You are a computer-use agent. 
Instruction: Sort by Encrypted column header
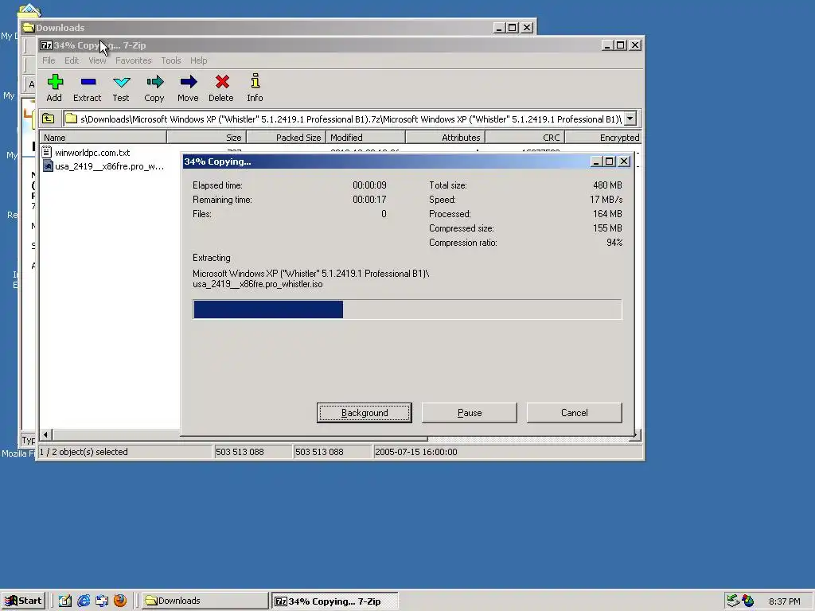tap(603, 137)
